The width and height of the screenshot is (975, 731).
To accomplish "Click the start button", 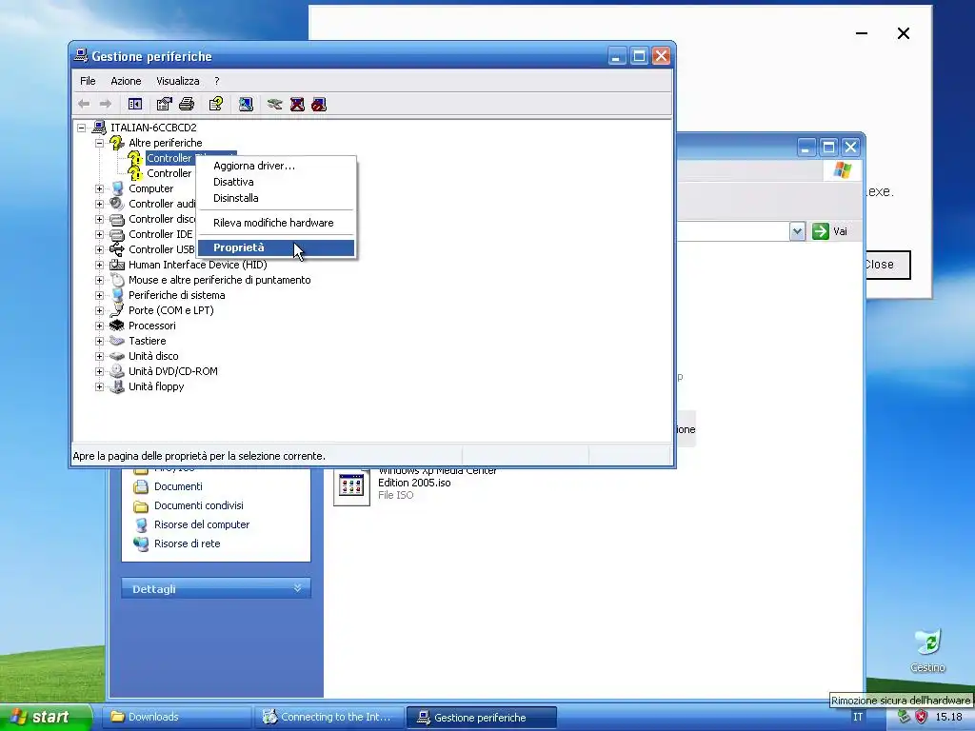I will (46, 717).
